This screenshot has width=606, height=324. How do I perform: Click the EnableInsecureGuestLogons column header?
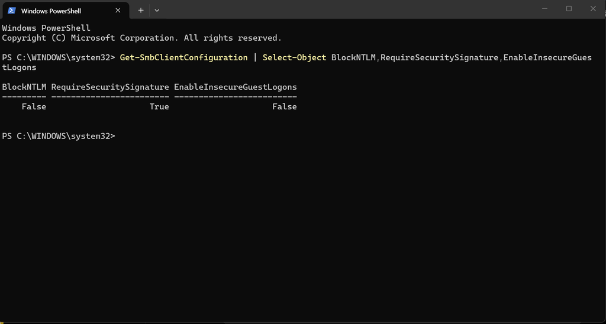tap(236, 87)
